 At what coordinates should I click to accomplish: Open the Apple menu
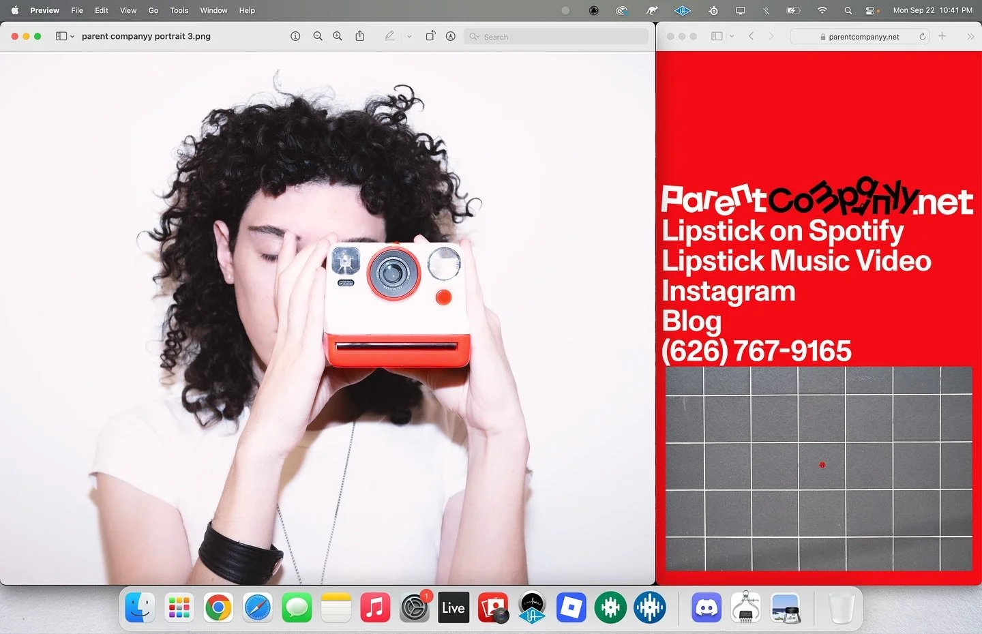(x=15, y=10)
